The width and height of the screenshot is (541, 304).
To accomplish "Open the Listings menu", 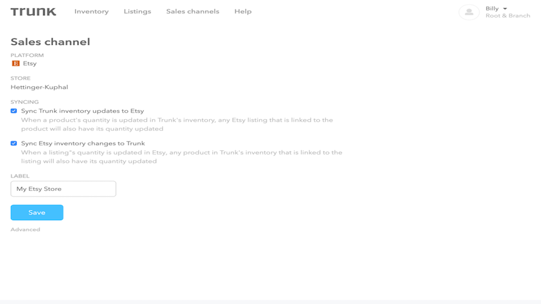I will click(137, 12).
